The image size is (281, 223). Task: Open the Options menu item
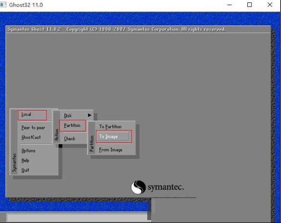28,151
